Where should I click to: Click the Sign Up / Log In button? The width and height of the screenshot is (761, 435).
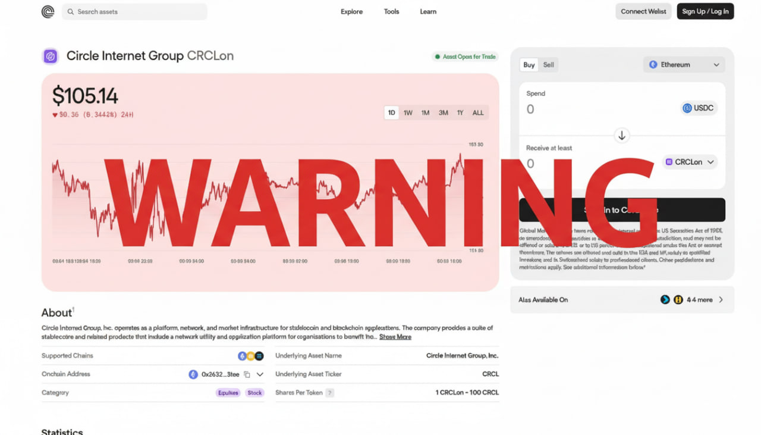point(705,11)
